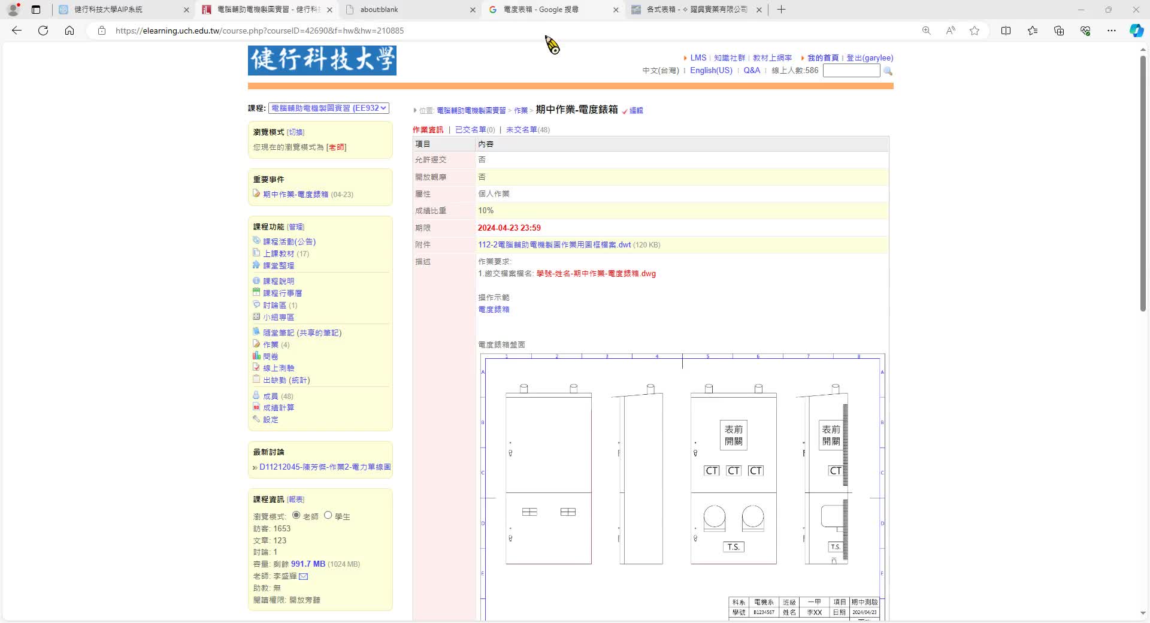Click the site search magnifier icon
This screenshot has height=623, width=1150.
tap(888, 71)
